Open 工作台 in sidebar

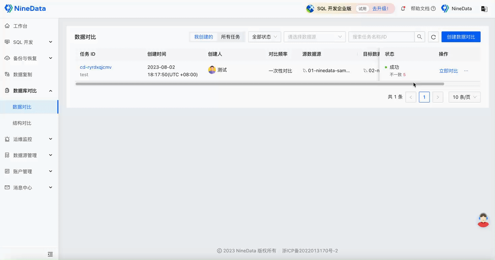[29, 26]
